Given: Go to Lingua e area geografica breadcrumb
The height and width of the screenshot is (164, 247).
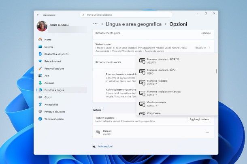Looking at the screenshot, I should tap(134, 24).
